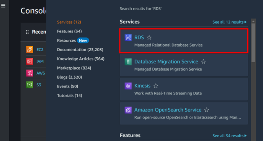Click the Kinesis service icon

tap(128, 86)
